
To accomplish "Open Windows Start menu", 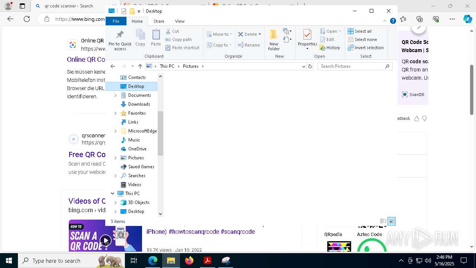I will pos(9,261).
